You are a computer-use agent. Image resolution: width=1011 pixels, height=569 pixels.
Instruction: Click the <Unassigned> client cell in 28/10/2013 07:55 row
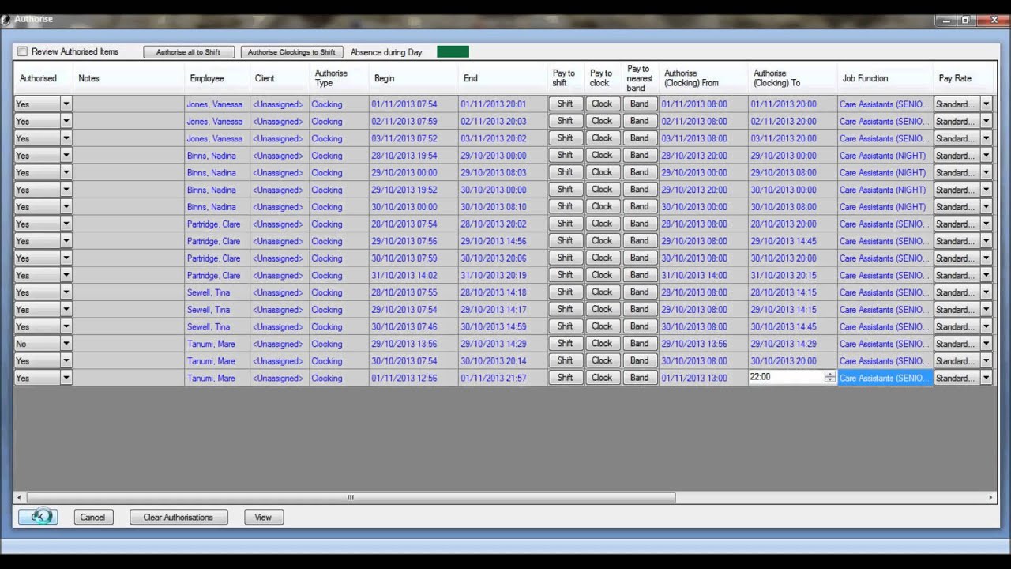pos(280,292)
